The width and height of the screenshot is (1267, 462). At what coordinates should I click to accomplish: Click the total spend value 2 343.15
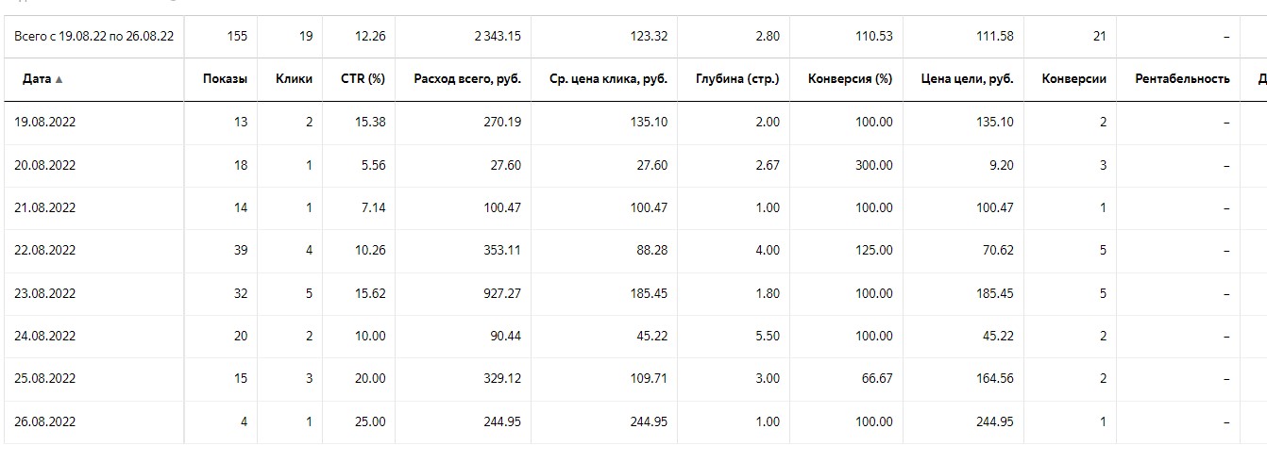coord(497,37)
